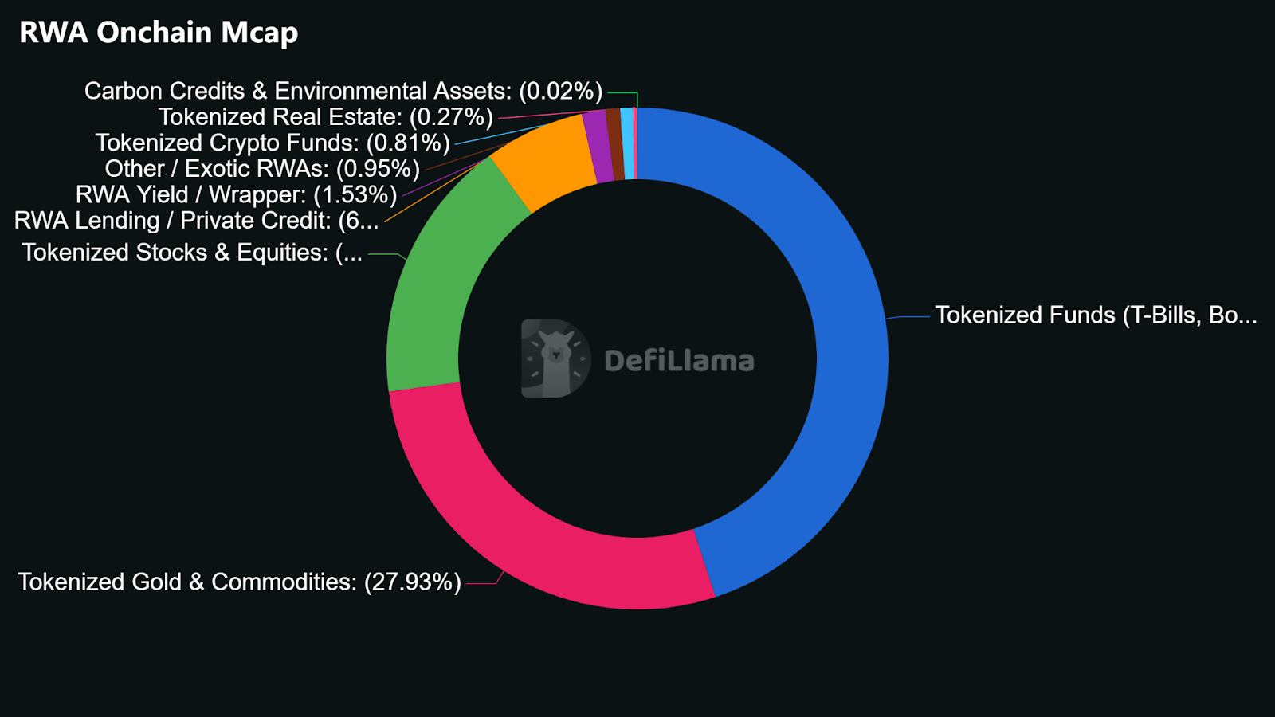Click the Tokenized Real Estate (0.27%) label

326,117
